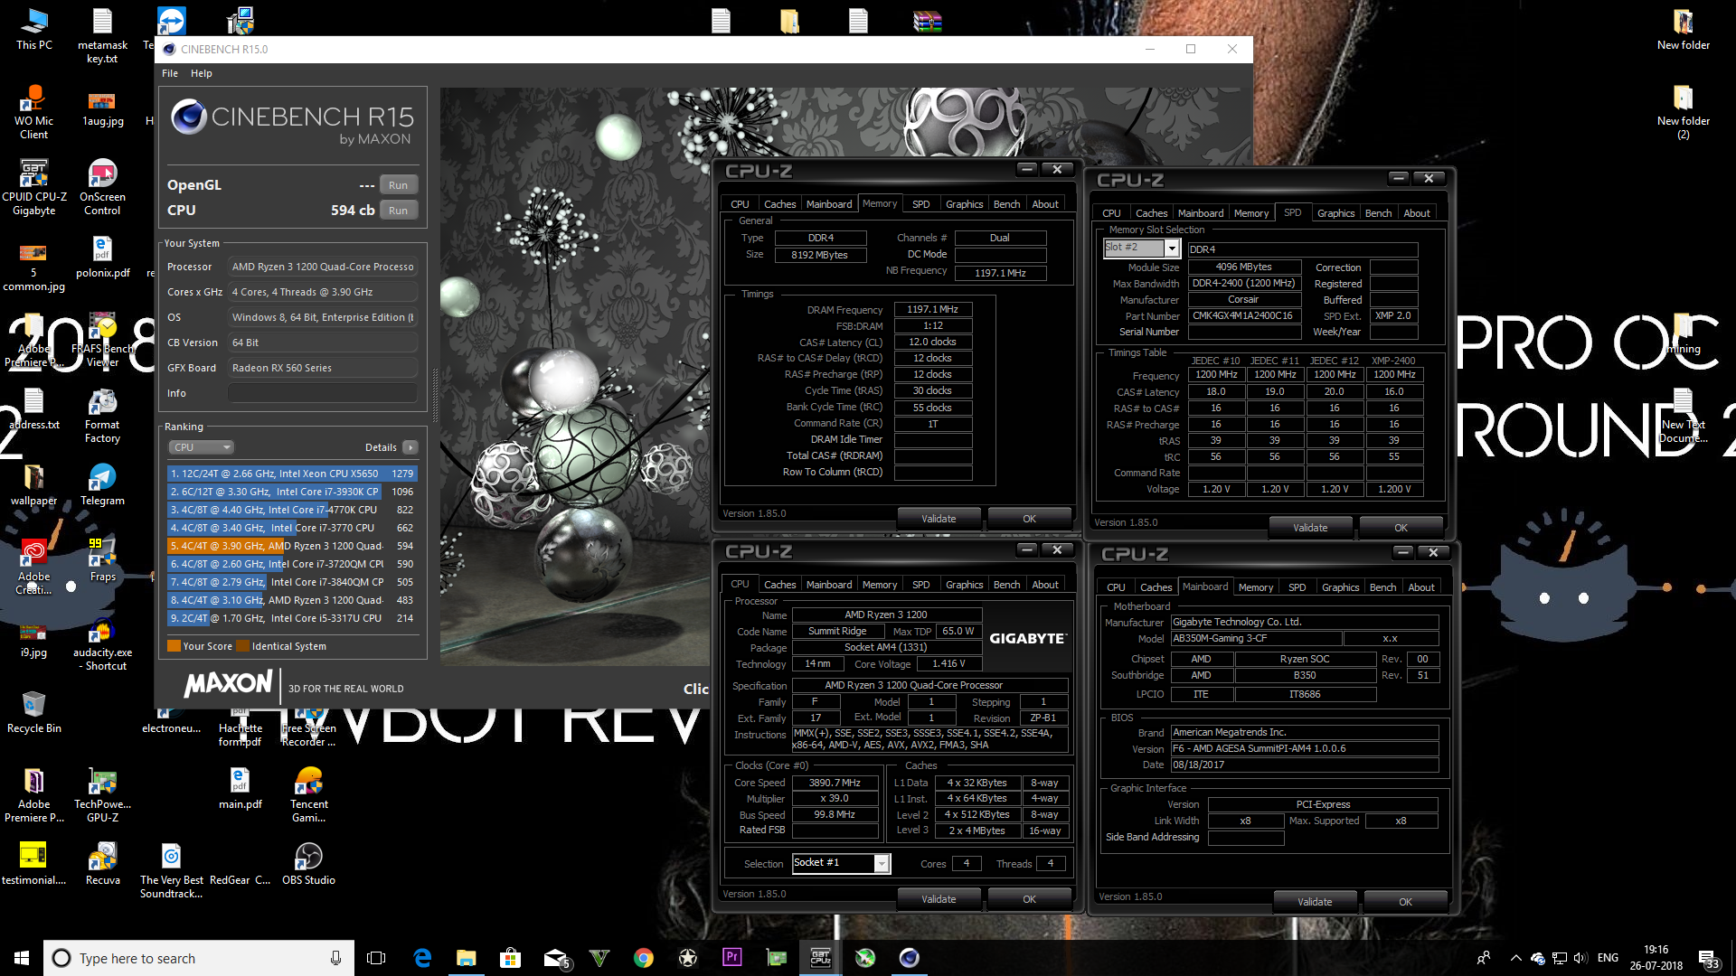The image size is (1736, 976).
Task: Launch OBS Studio desktop shortcut
Action: click(x=308, y=865)
